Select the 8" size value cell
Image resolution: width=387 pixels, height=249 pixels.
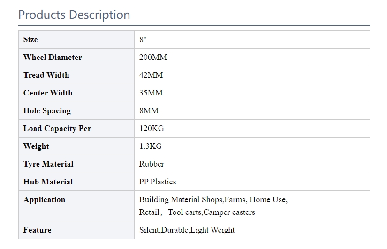coord(143,40)
